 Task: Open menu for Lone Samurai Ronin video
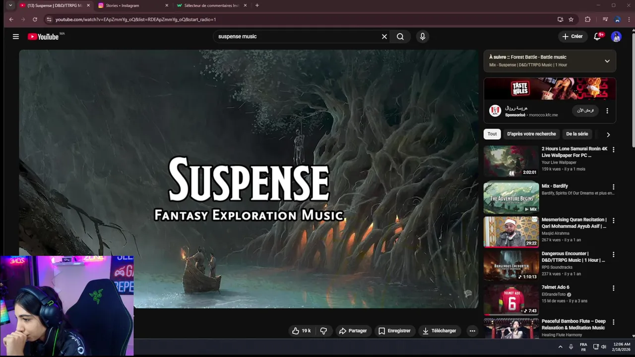613,150
